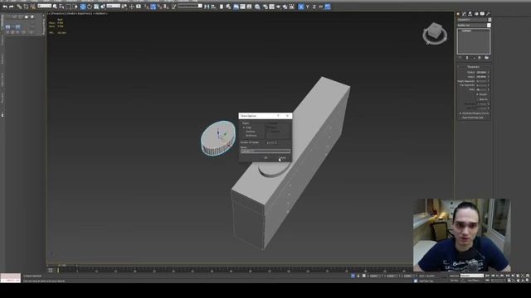Screen dimensions: 531x298
Task: Click the Align tool icon
Action: (213, 7)
